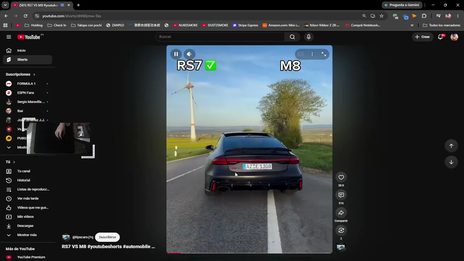464x261 pixels.
Task: Pause the Short video
Action: pos(176,54)
